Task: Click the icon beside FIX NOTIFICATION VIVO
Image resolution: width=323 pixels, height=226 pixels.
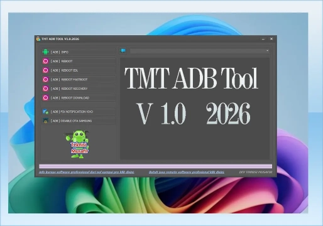Action: point(45,112)
